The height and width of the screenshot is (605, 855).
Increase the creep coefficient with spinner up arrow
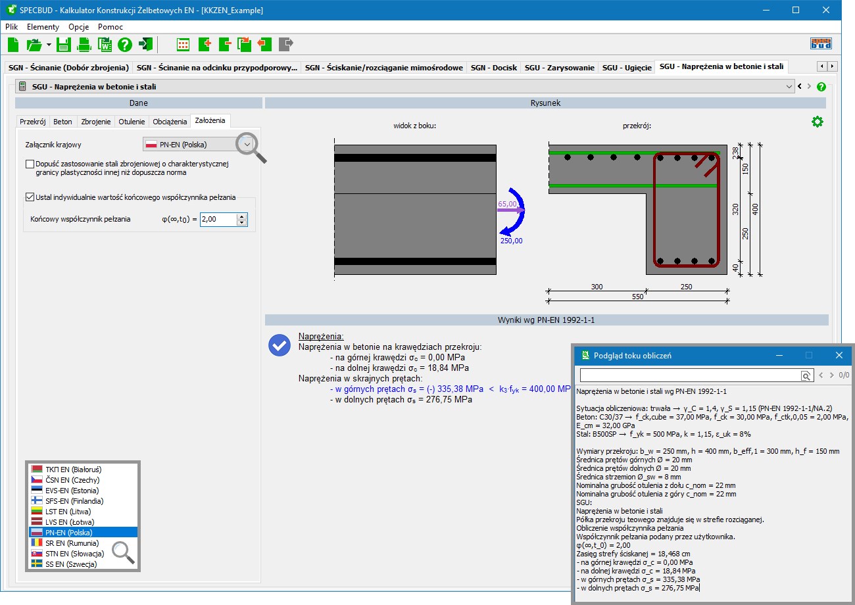[x=242, y=216]
